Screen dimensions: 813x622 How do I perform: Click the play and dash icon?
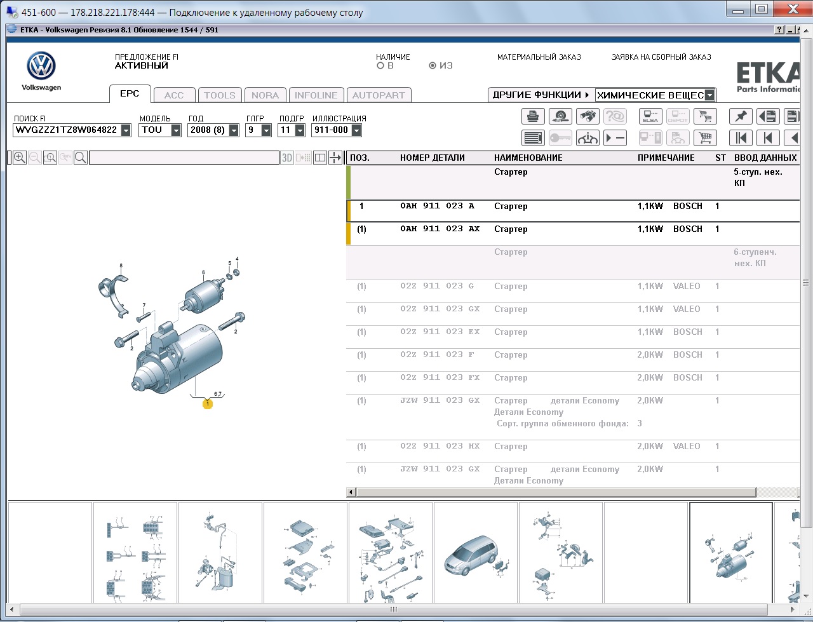[x=615, y=138]
